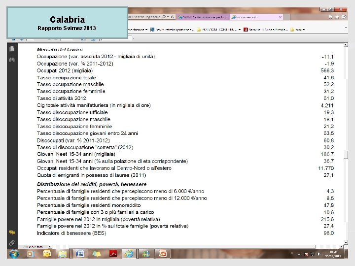
Task: Click the value 566,3 for Occupati 2012
Action: [327, 70]
